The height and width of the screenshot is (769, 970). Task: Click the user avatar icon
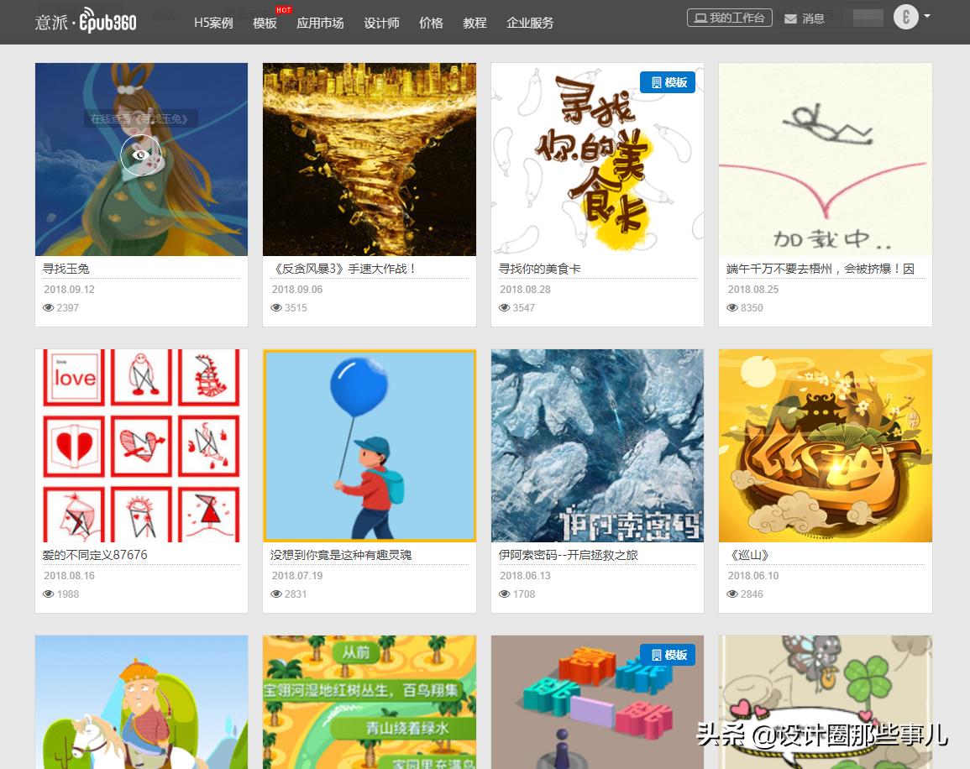pyautogui.click(x=905, y=17)
